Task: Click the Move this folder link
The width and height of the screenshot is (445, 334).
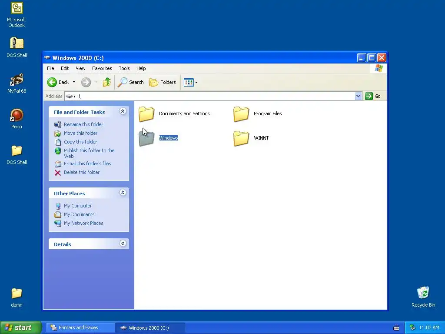Action: pos(80,133)
